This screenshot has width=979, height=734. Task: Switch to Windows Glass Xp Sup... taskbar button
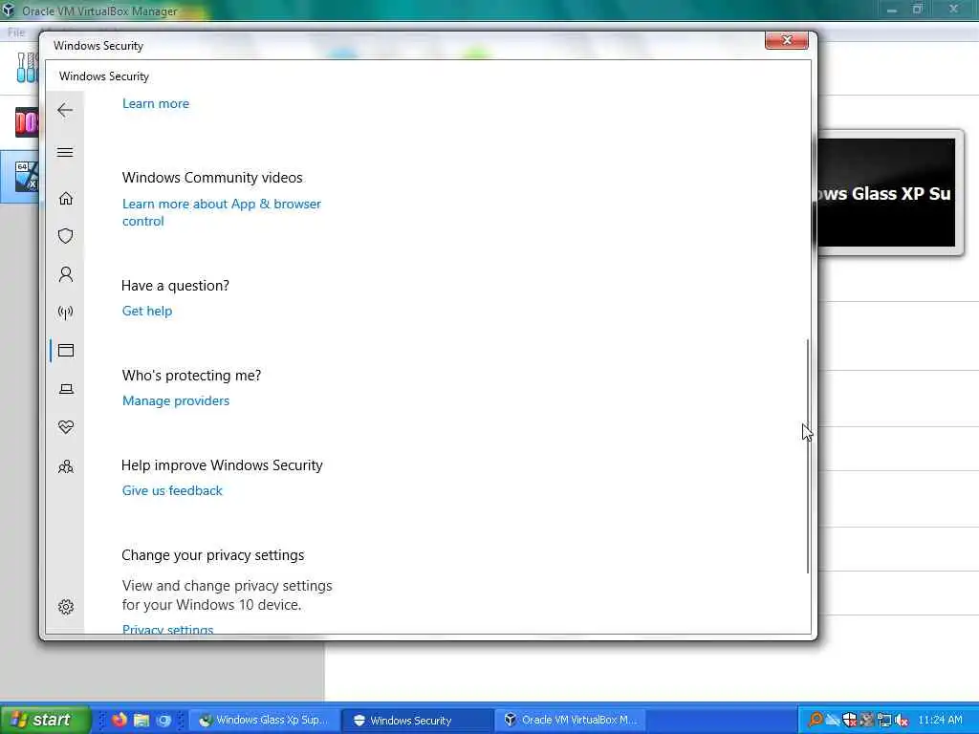coord(265,721)
